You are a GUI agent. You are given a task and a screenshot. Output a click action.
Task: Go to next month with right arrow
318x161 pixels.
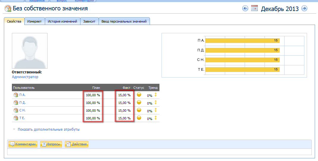[304, 8]
